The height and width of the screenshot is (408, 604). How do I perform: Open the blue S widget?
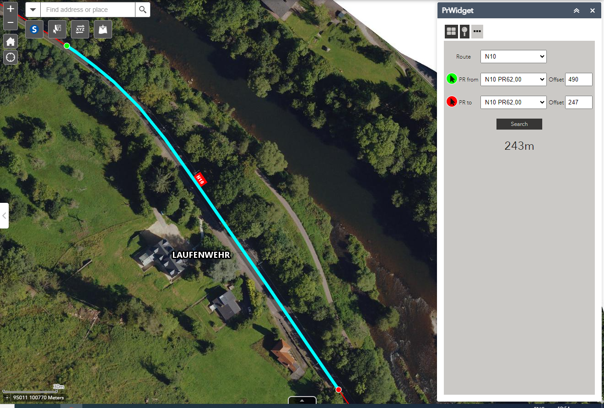(34, 29)
